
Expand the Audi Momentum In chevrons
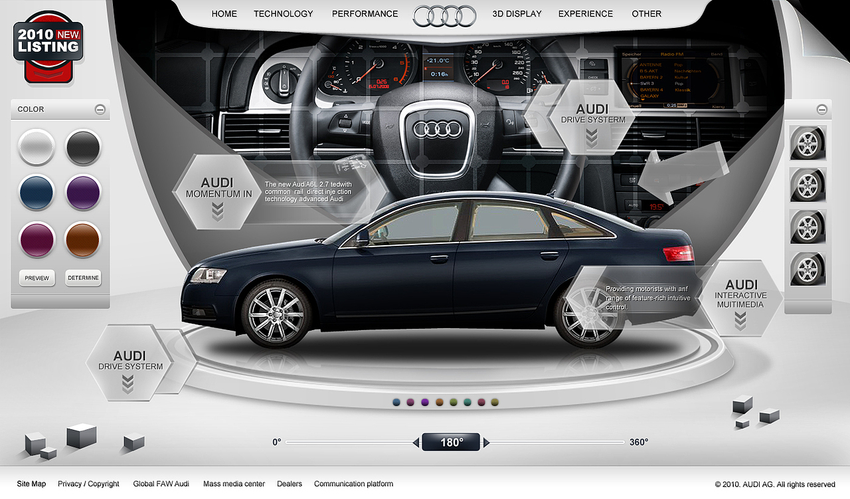[218, 212]
